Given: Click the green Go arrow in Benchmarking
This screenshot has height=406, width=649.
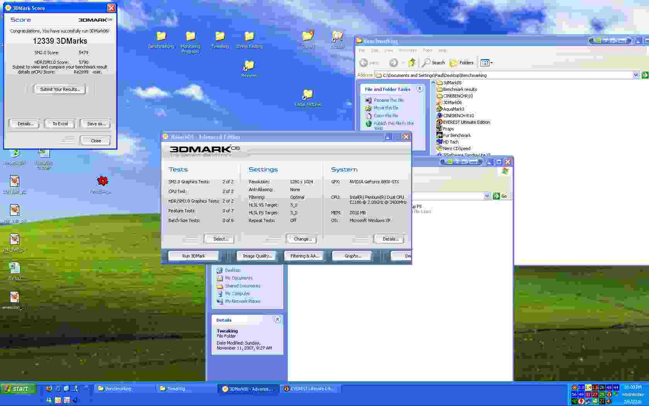Looking at the screenshot, I should (x=645, y=75).
